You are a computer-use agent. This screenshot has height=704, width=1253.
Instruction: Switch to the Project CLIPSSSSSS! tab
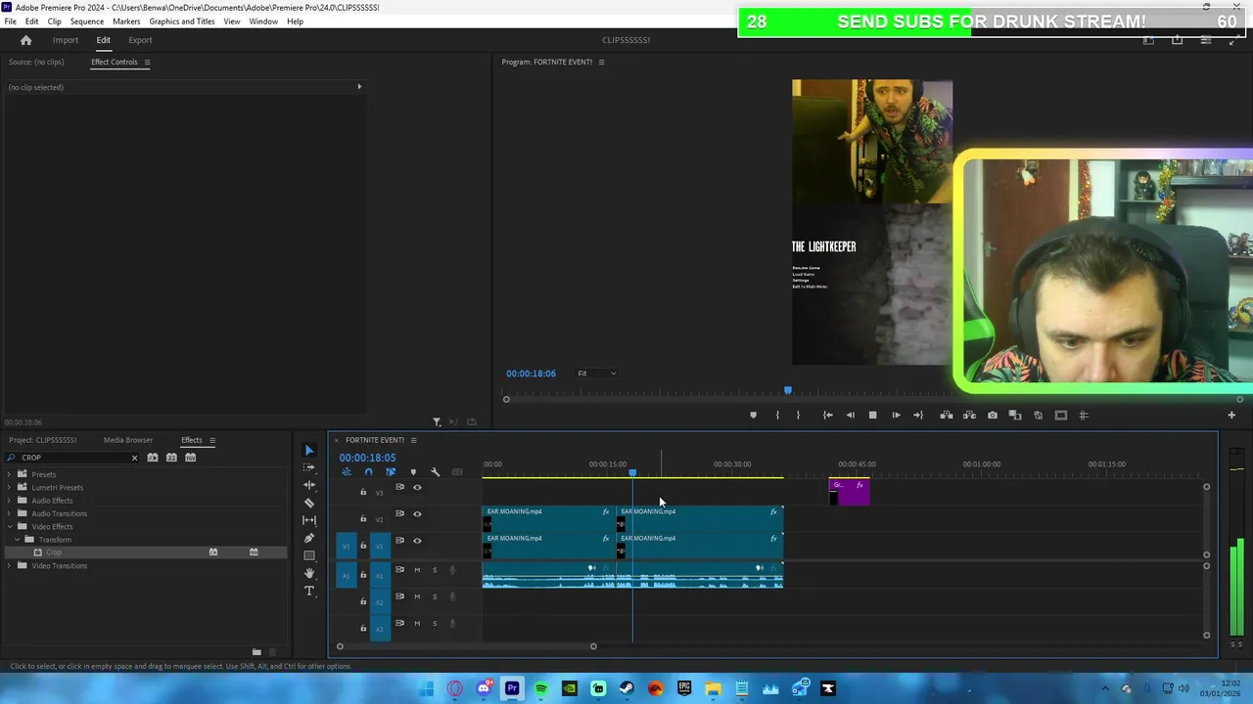click(x=43, y=440)
